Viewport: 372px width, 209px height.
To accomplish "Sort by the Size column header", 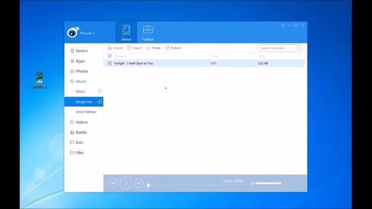I will click(x=262, y=56).
